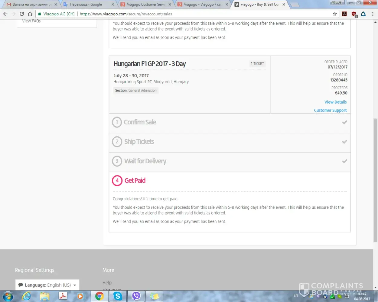
Task: Open a new browser tab
Action: tap(295, 5)
